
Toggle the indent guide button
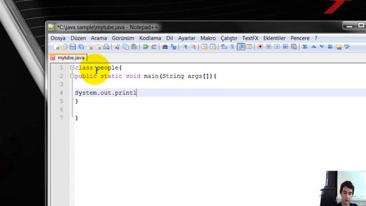241,47
